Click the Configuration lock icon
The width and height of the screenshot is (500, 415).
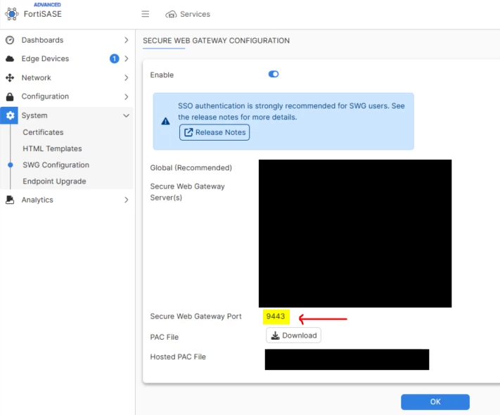[x=10, y=96]
